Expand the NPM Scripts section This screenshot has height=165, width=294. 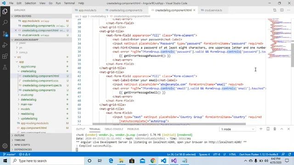pos(41,145)
